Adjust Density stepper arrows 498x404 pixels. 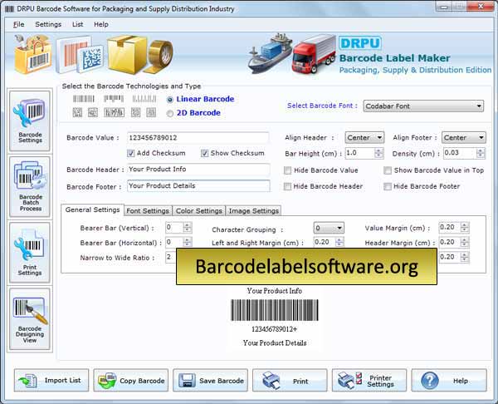[481, 153]
